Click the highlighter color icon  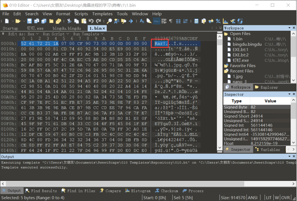click(149, 21)
